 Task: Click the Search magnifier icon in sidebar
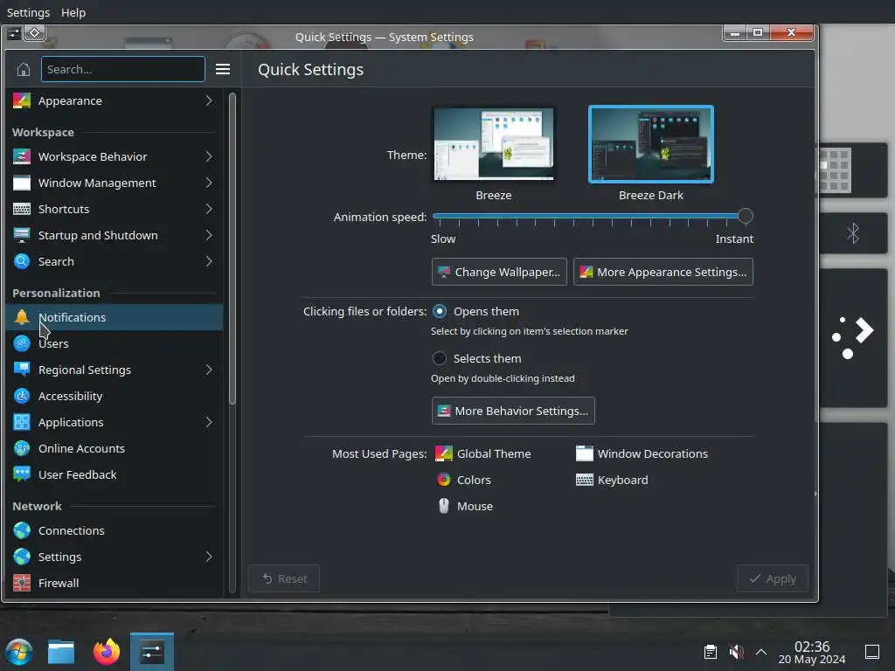[22, 262]
